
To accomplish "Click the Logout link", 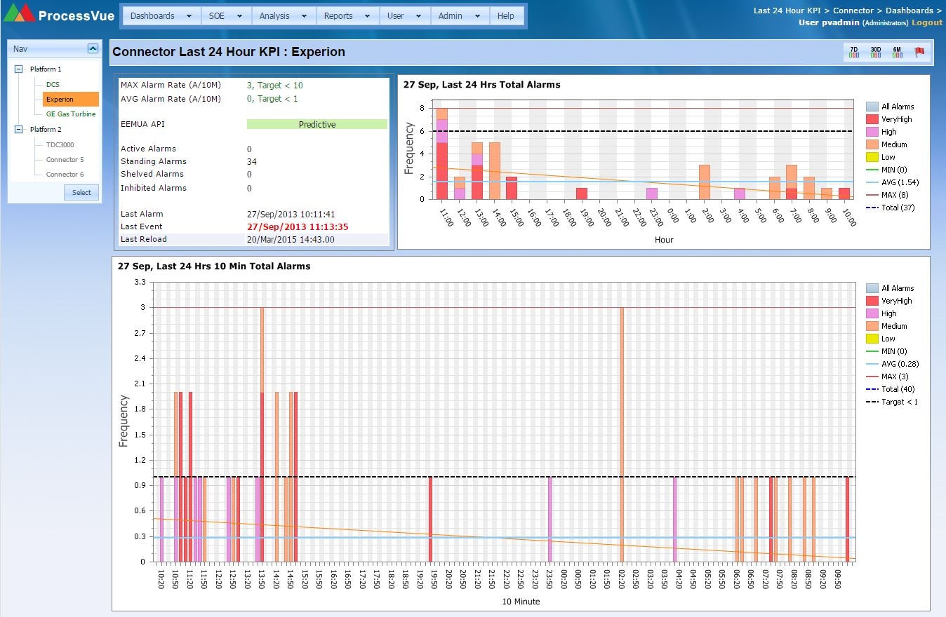I will (x=927, y=22).
